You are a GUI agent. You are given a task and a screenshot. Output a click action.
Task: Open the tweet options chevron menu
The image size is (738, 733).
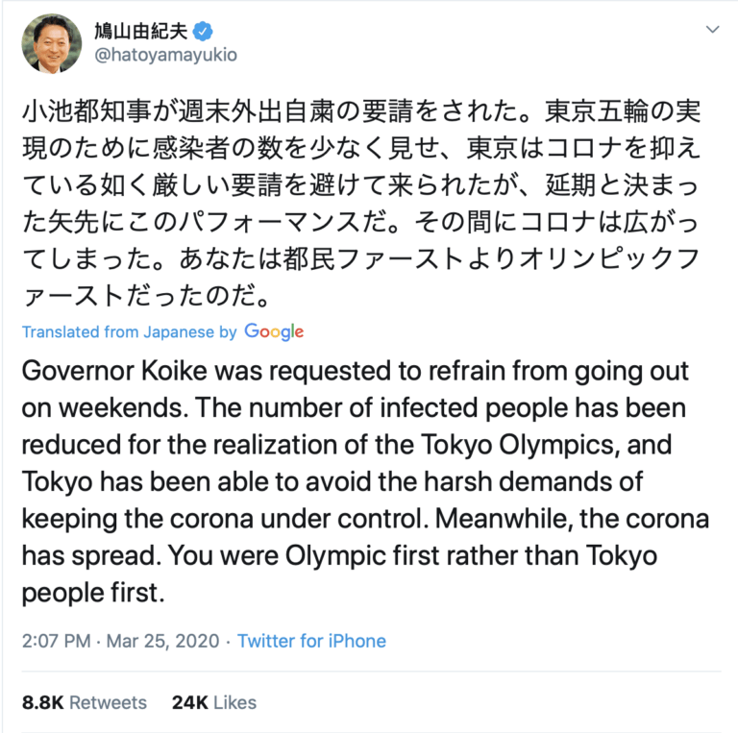(712, 30)
